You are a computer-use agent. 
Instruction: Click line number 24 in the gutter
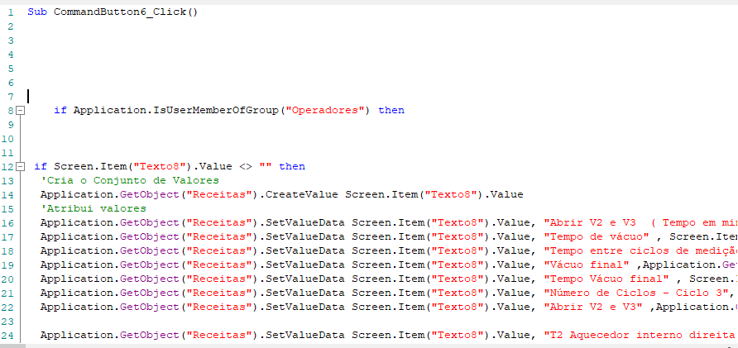[7, 335]
